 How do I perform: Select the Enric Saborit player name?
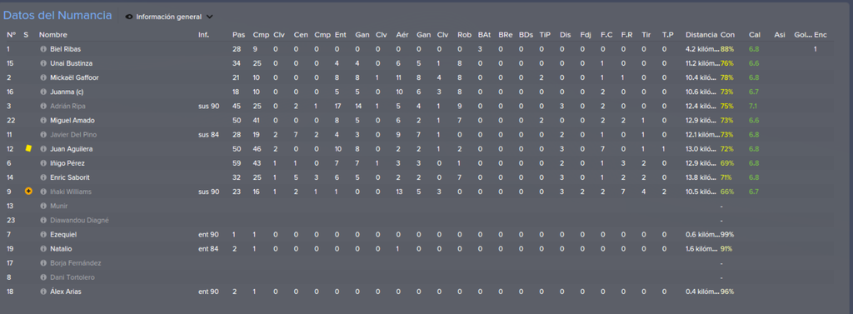point(67,177)
